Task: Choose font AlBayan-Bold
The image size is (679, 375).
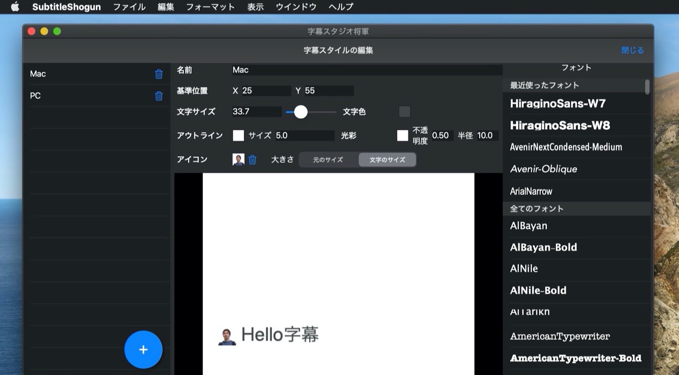Action: [576, 247]
